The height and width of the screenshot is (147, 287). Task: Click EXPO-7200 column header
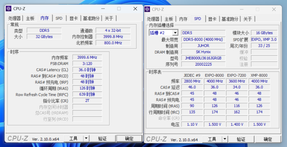point(237,75)
